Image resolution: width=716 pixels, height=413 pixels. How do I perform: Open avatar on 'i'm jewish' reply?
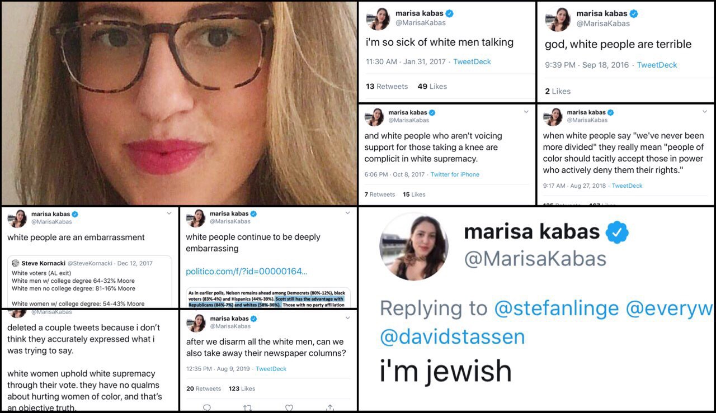pos(413,246)
